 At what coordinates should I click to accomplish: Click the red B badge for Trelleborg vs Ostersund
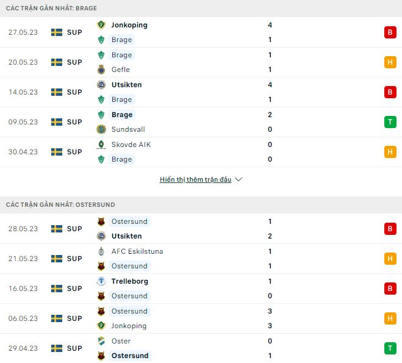390,289
